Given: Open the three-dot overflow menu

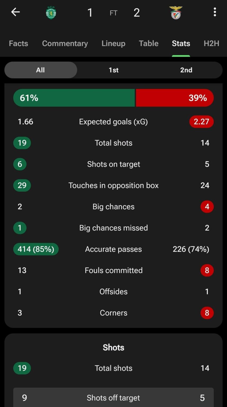Looking at the screenshot, I should click(x=215, y=12).
